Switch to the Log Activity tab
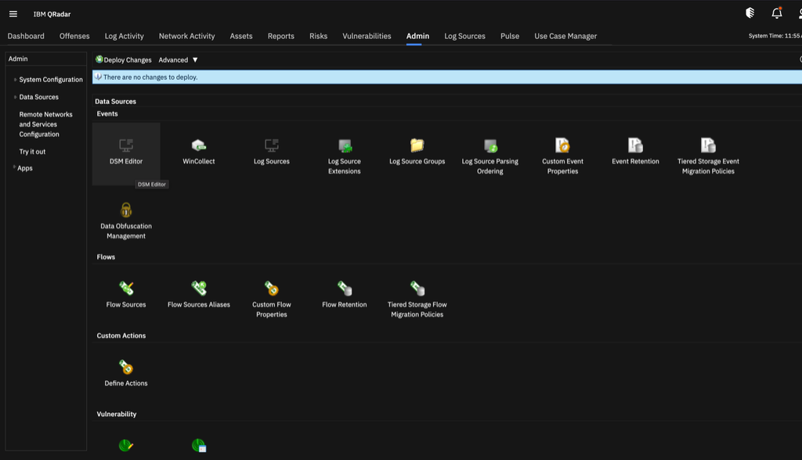This screenshot has height=460, width=802. (125, 36)
